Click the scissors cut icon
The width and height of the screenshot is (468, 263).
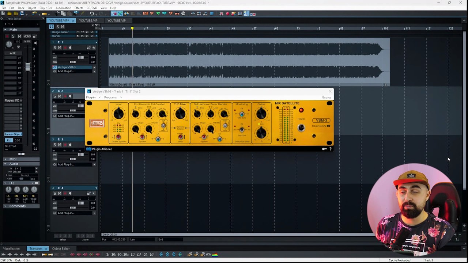(x=57, y=14)
